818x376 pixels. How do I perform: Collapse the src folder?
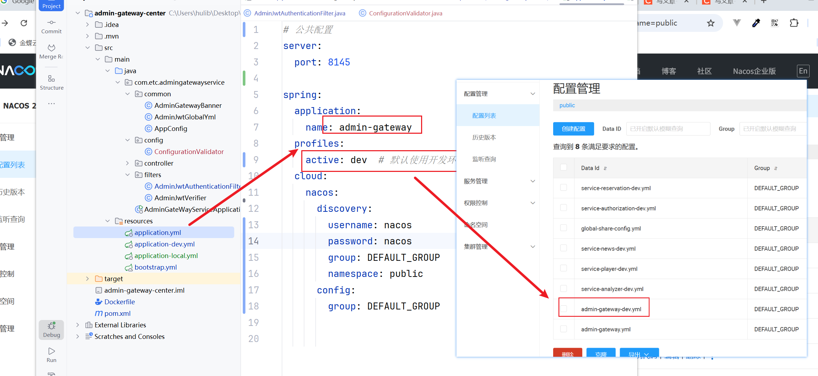[x=88, y=48]
